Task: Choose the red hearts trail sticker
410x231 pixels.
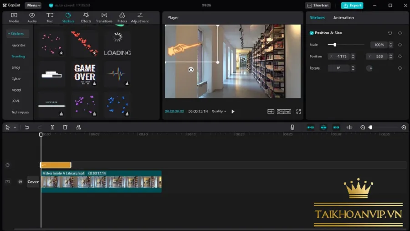Action: [84, 43]
